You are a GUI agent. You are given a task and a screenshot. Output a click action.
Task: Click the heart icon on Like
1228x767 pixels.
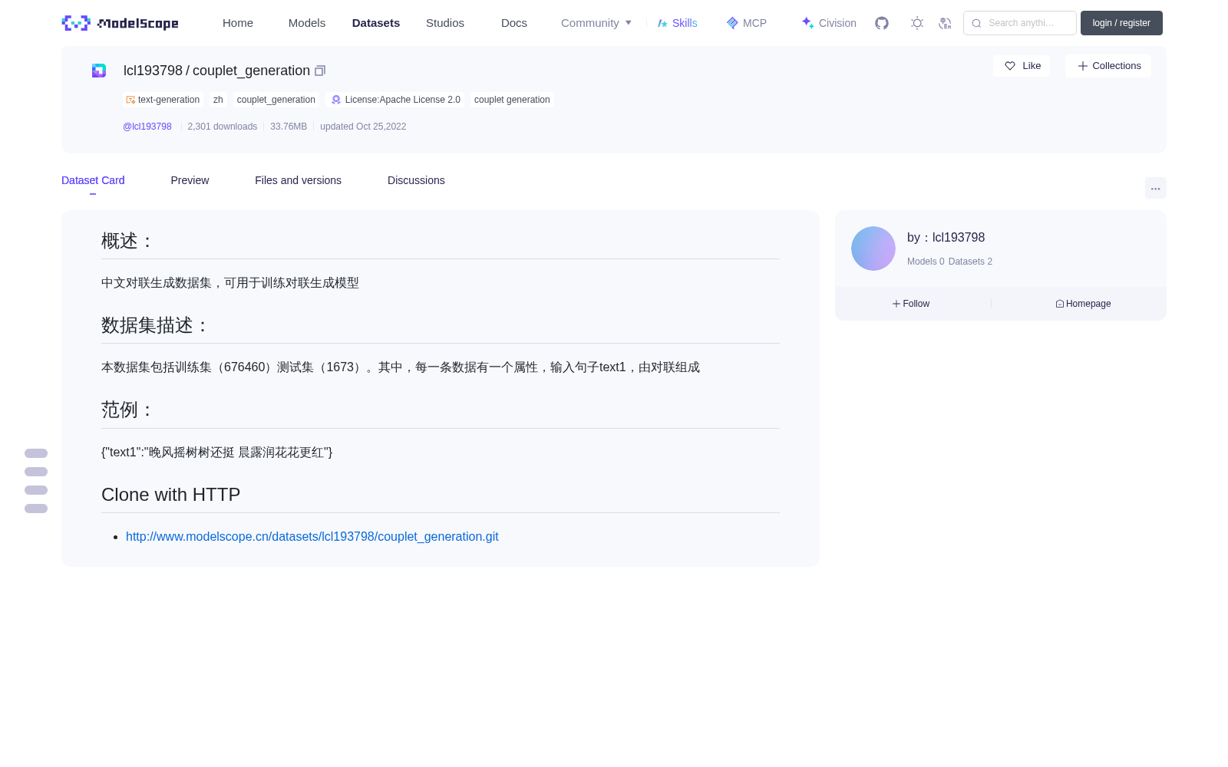click(1010, 66)
